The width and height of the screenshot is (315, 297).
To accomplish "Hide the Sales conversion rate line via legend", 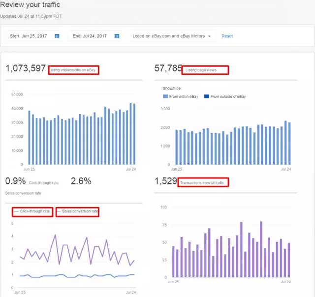I will coord(78,211).
